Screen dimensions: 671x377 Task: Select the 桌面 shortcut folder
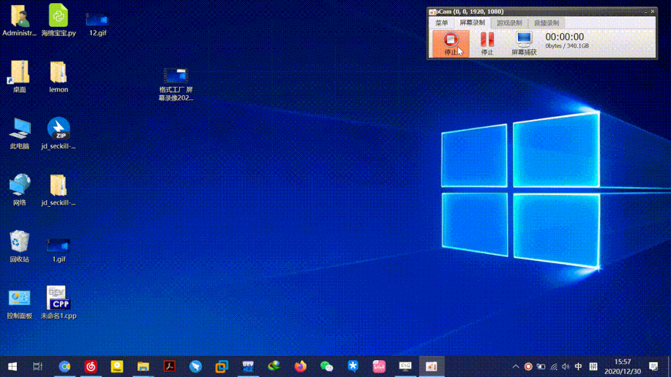point(19,77)
